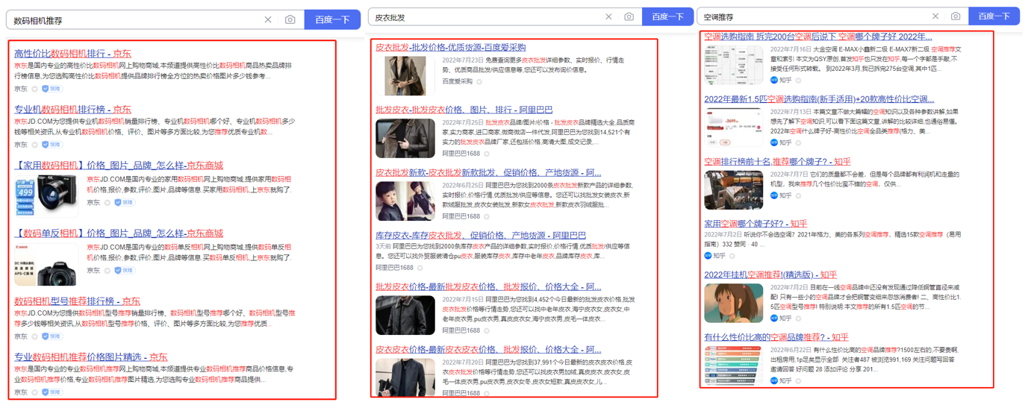Open image search camera in 数码相机推荐 box

[290, 19]
